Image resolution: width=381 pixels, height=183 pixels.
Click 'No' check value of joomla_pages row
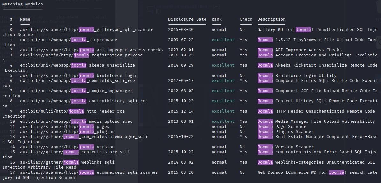(242, 127)
